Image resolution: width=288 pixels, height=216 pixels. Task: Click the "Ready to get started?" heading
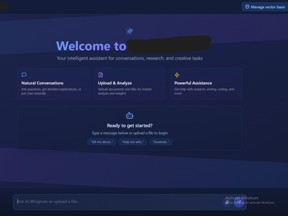coord(130,126)
